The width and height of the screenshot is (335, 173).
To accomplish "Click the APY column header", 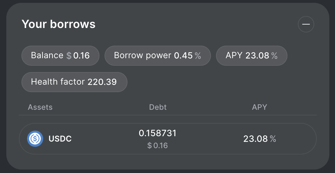I will pos(259,107).
